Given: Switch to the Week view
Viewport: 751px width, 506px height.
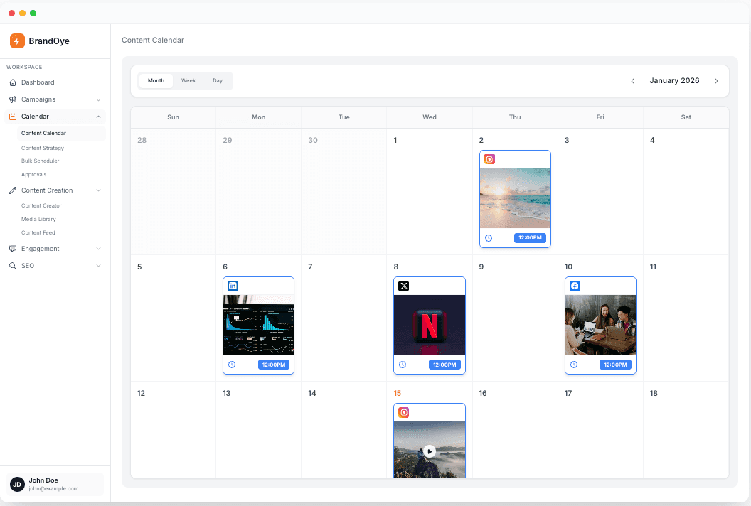Looking at the screenshot, I should (x=188, y=80).
